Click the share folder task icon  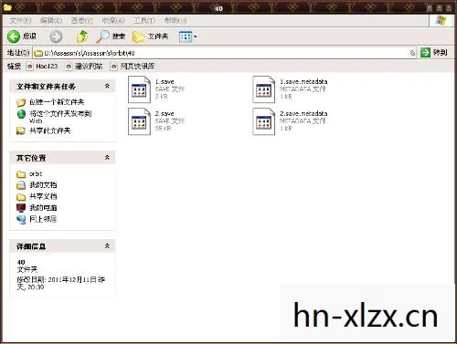[21, 131]
